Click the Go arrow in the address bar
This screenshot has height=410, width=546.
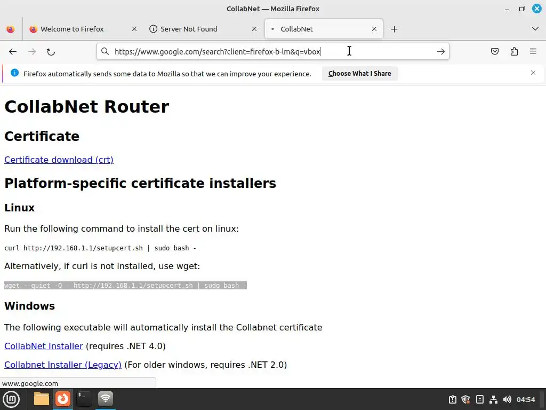point(441,52)
